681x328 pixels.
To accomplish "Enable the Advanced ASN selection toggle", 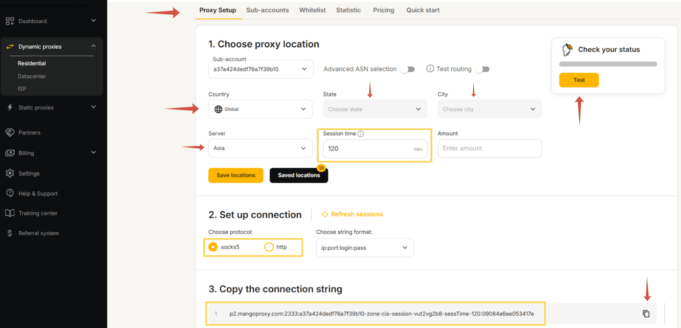I will (x=407, y=69).
